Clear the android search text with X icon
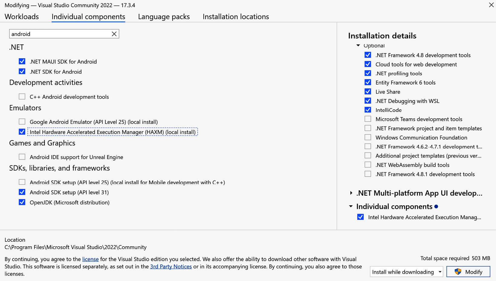 [x=114, y=34]
